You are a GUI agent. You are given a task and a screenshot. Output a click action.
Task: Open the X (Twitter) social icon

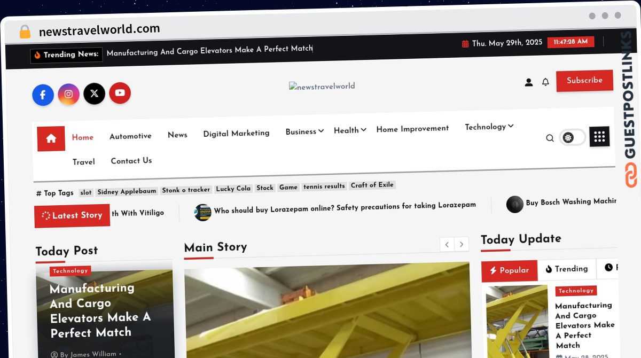click(x=94, y=94)
